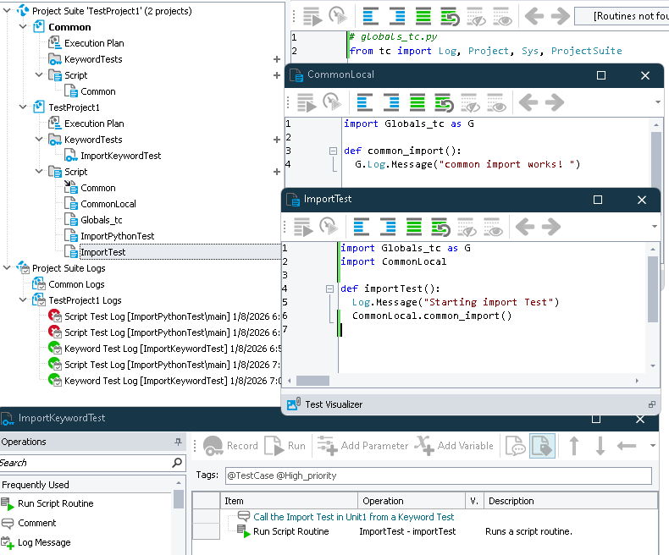The width and height of the screenshot is (669, 555).
Task: Click the run routine icon in ImportTest toolbar
Action: tap(303, 227)
